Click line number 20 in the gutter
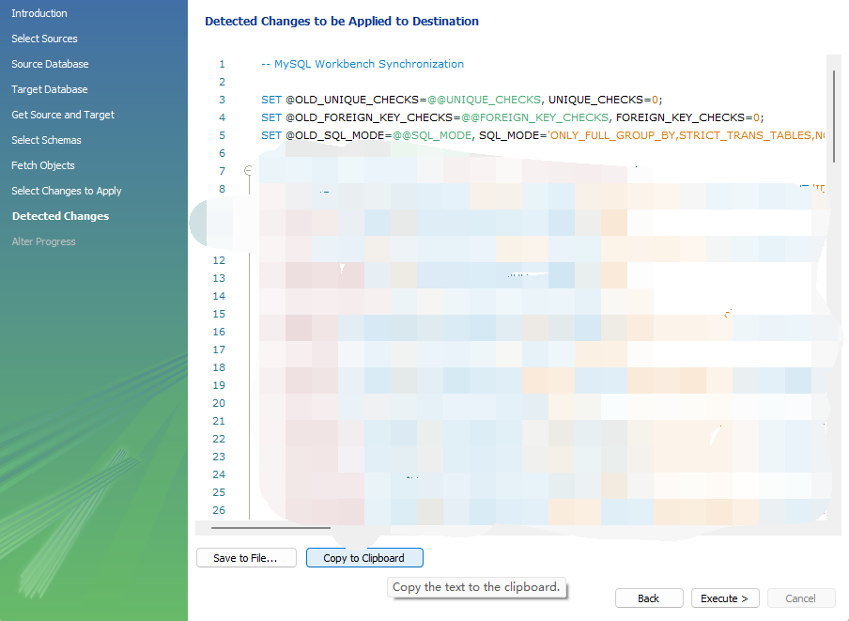 219,403
